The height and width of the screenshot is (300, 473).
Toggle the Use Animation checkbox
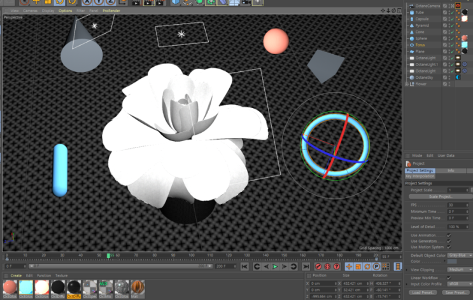pos(449,235)
